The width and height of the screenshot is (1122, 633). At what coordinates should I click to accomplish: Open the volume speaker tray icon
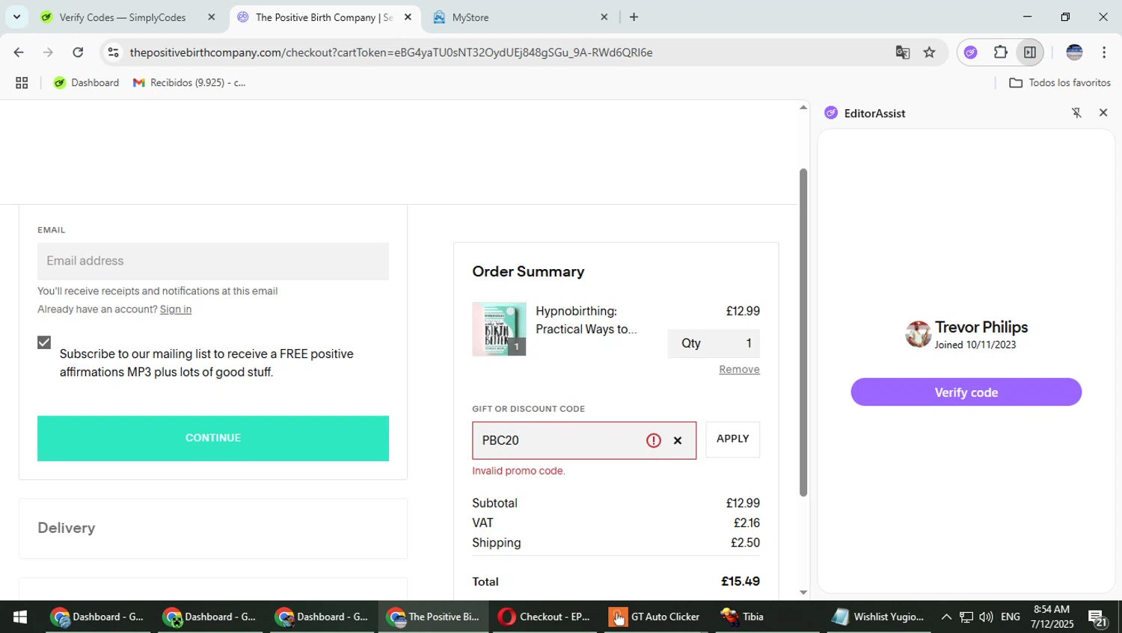tap(986, 617)
